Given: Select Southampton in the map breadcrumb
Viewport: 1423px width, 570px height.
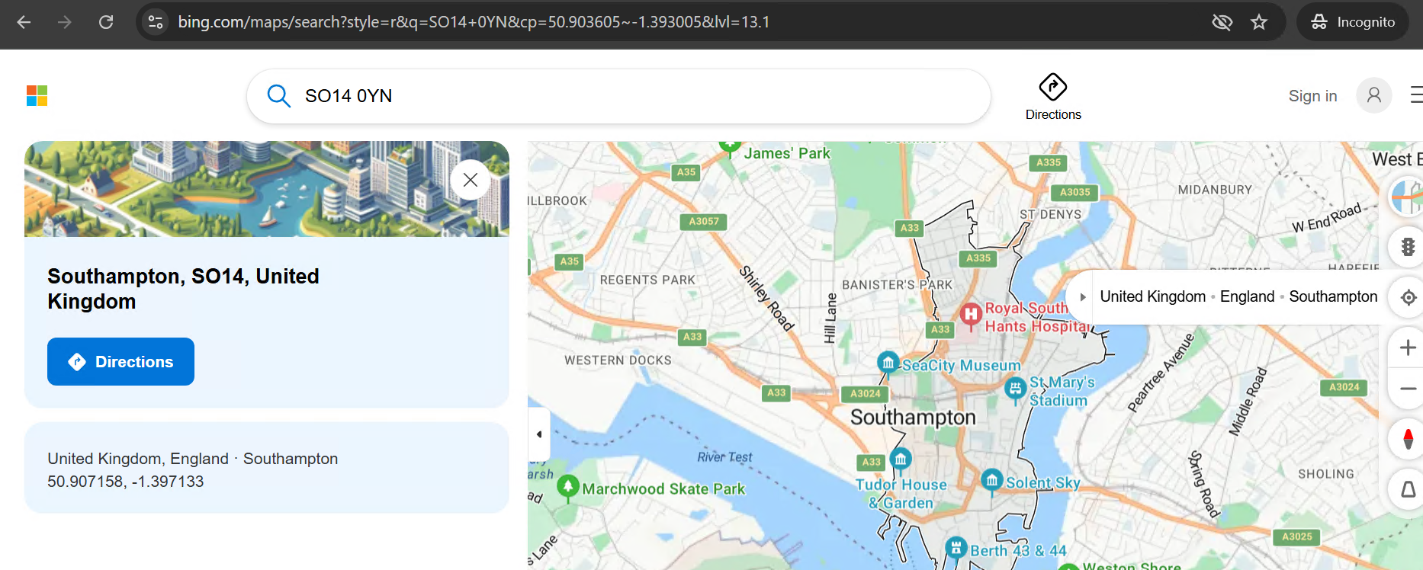Looking at the screenshot, I should pos(1333,296).
